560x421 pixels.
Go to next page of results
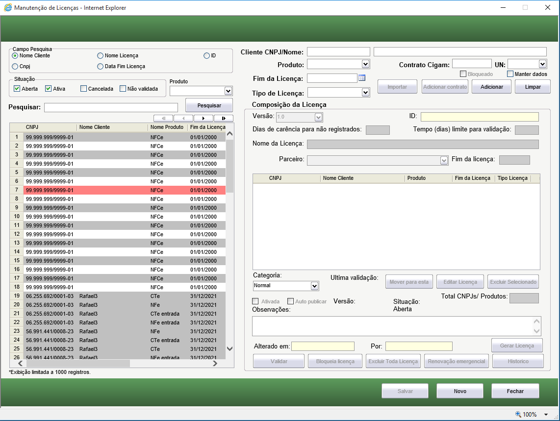click(x=204, y=118)
